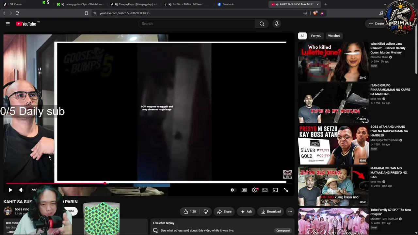Switch to theater mode

point(265,190)
